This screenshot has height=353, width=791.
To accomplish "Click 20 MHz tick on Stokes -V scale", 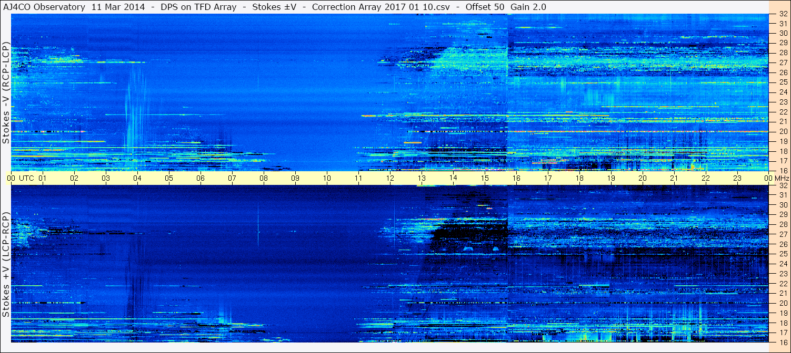I will click(x=783, y=131).
